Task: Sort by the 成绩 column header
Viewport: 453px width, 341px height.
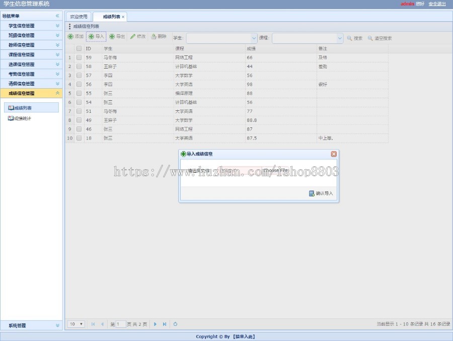Action: coord(281,48)
